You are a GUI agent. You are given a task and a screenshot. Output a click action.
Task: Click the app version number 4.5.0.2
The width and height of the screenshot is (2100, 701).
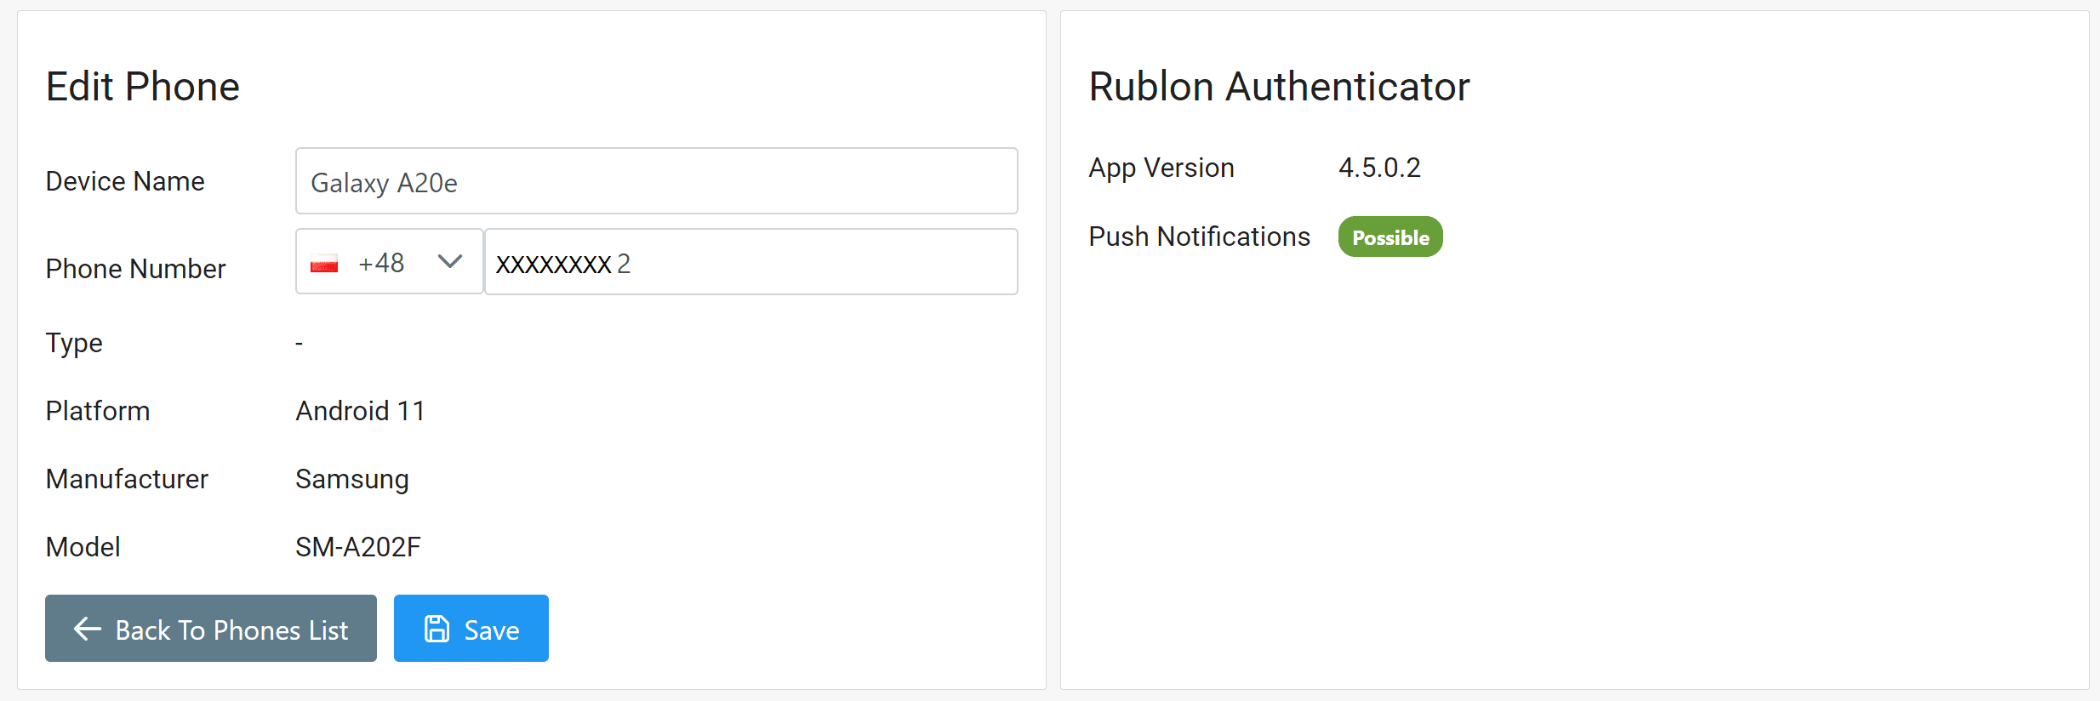point(1379,168)
